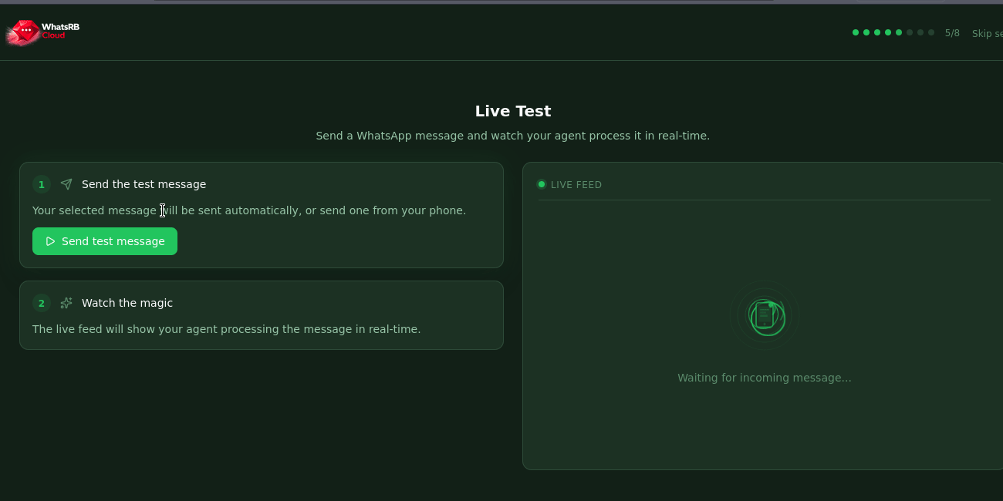The image size is (1003, 501).
Task: Click the last gray progress dot
Action: point(931,32)
